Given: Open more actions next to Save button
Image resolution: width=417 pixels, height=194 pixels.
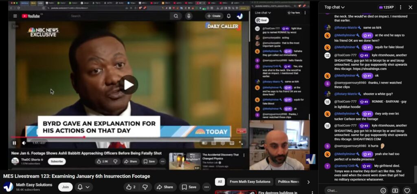Looking at the screenshot, I should 206,187.
